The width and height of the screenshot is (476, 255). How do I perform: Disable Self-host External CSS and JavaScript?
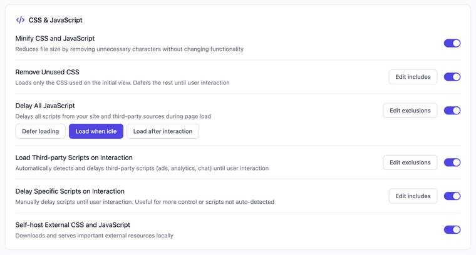click(452, 230)
